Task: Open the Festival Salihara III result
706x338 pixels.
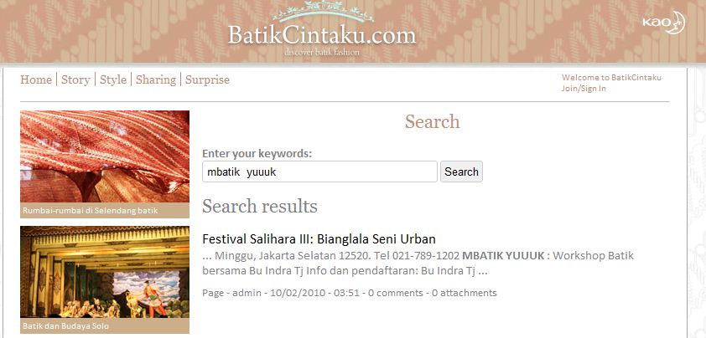Action: pos(319,238)
